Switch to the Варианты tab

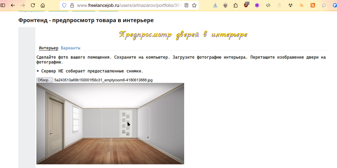[x=70, y=48]
